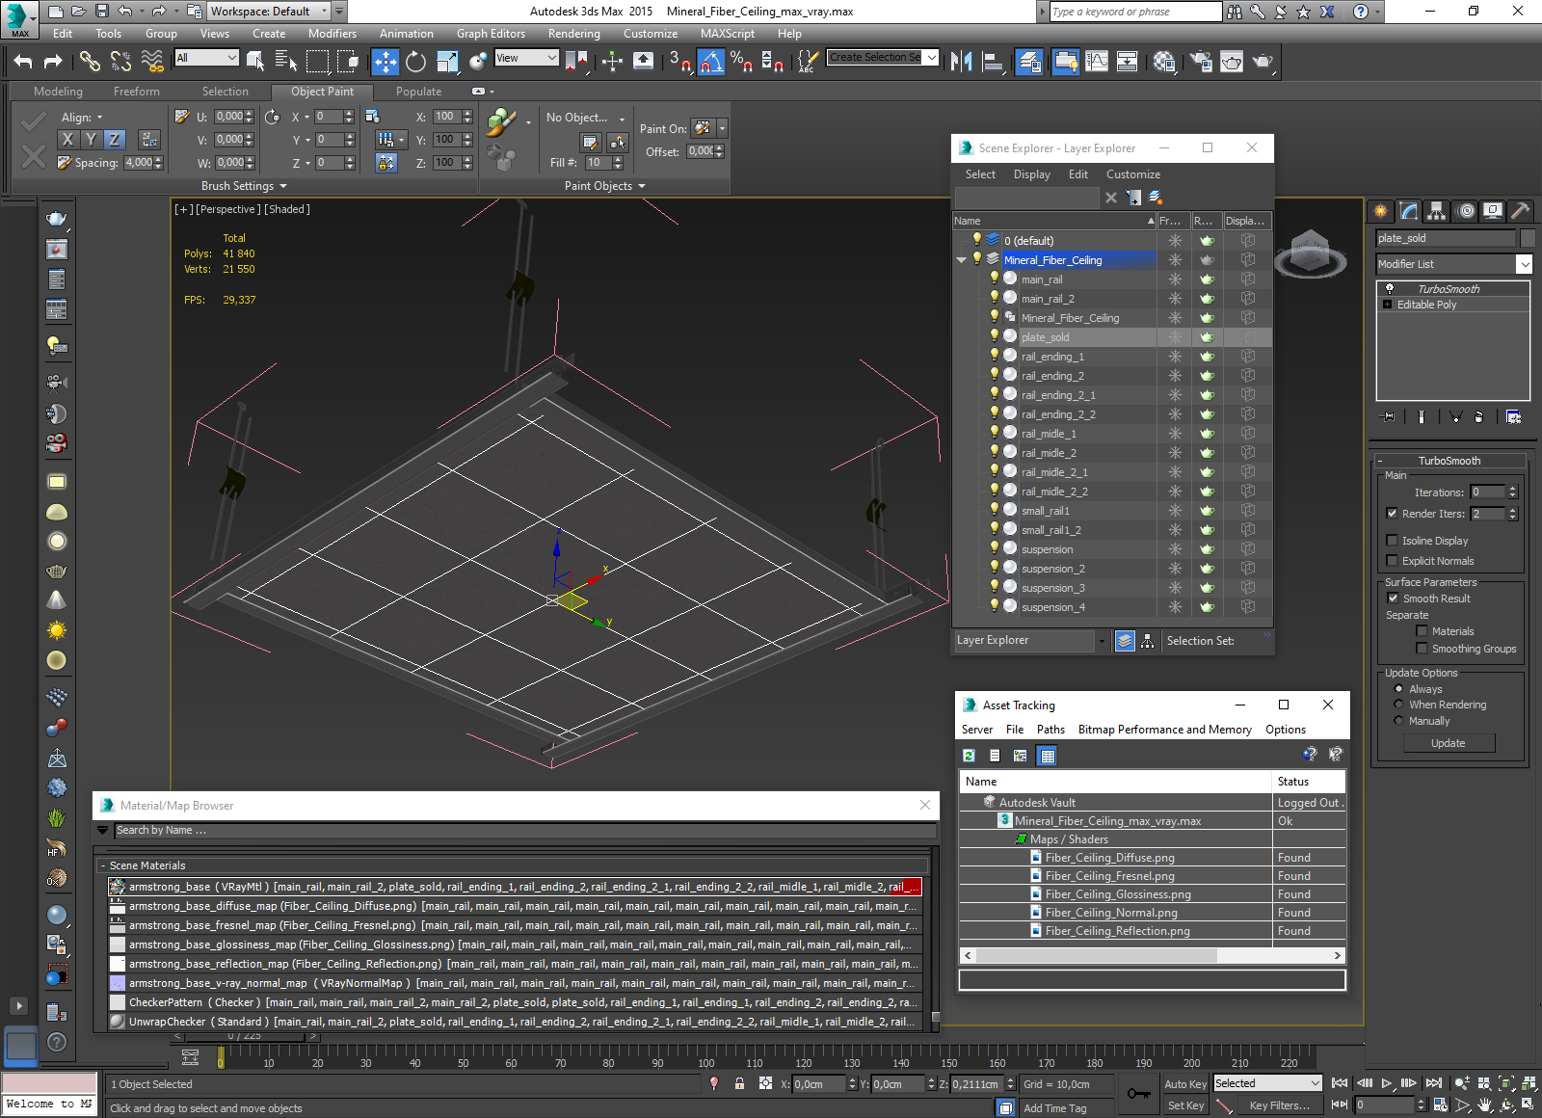
Task: Open the Utilities hammer panel tab
Action: pyautogui.click(x=1520, y=210)
